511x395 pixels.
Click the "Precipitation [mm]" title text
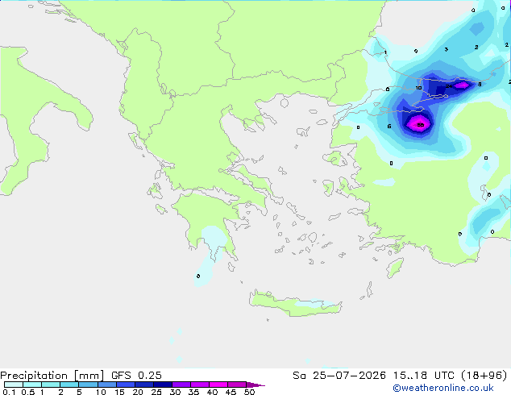pos(52,376)
